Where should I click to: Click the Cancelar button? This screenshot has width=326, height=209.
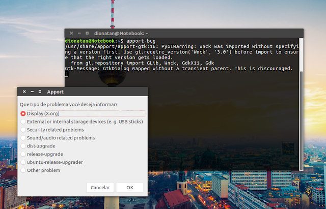[x=100, y=188]
